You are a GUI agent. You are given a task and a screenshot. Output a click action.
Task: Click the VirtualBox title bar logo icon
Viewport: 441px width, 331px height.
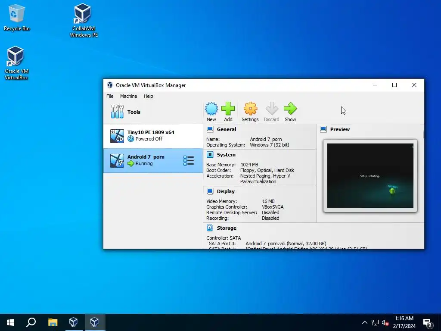110,85
